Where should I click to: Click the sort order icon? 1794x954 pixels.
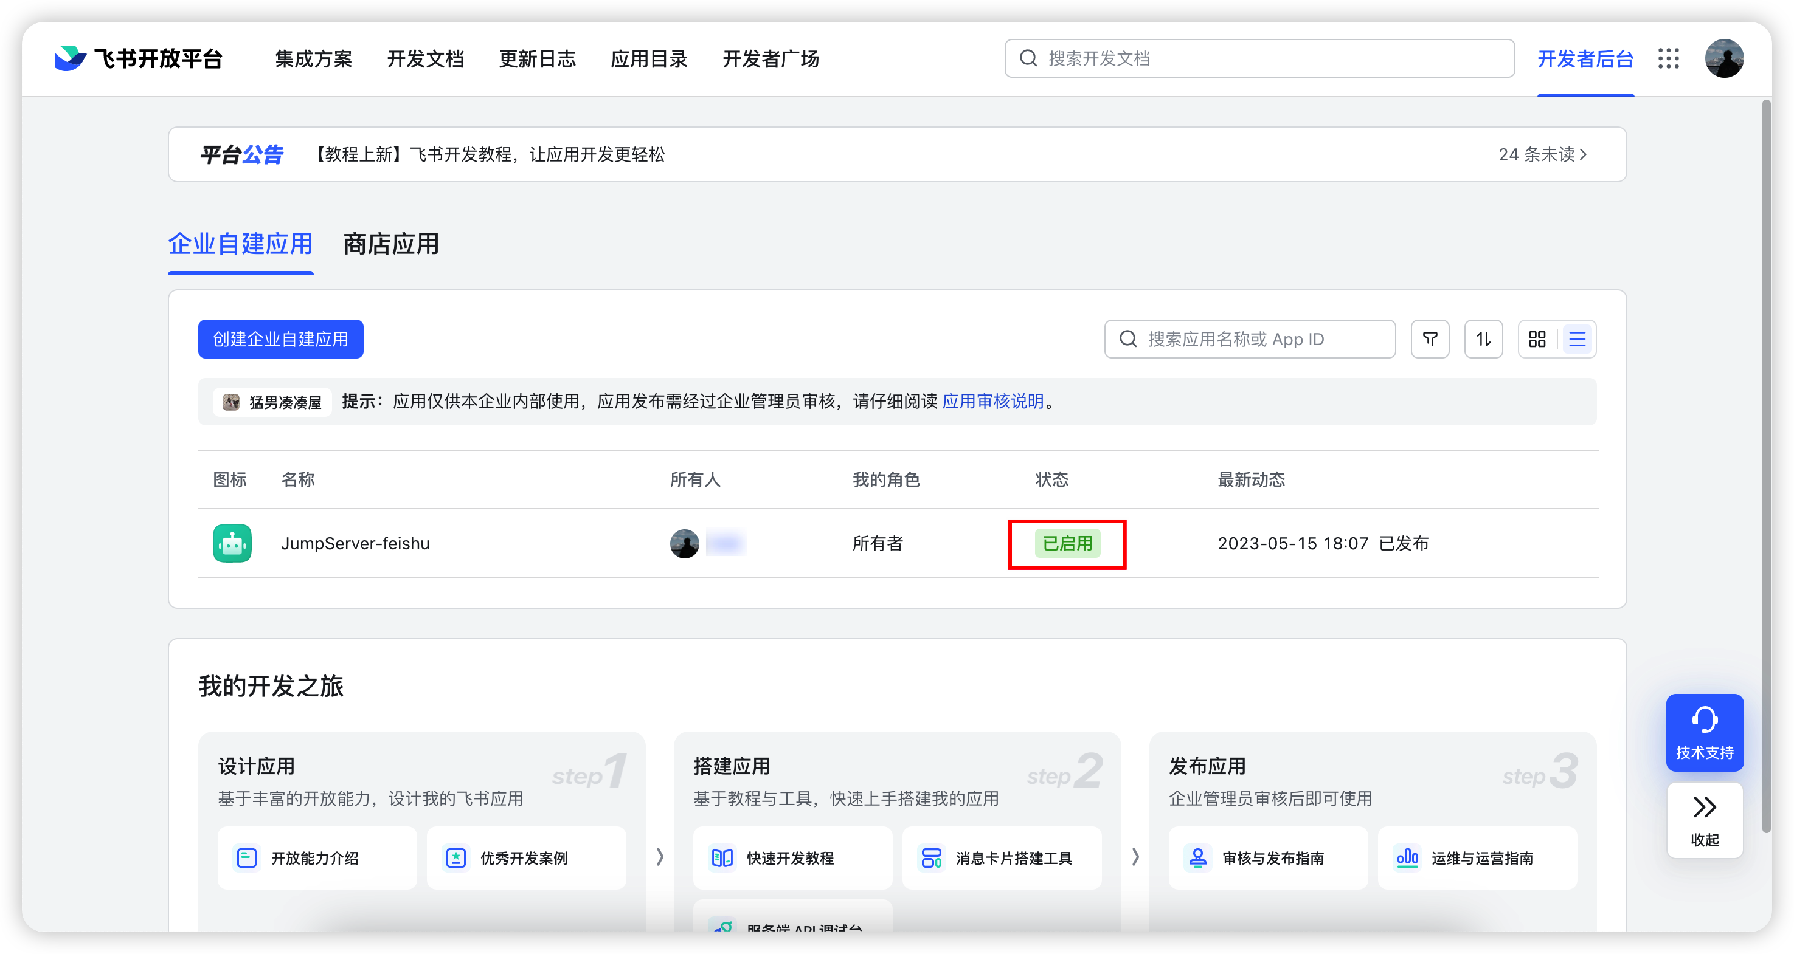coord(1483,339)
